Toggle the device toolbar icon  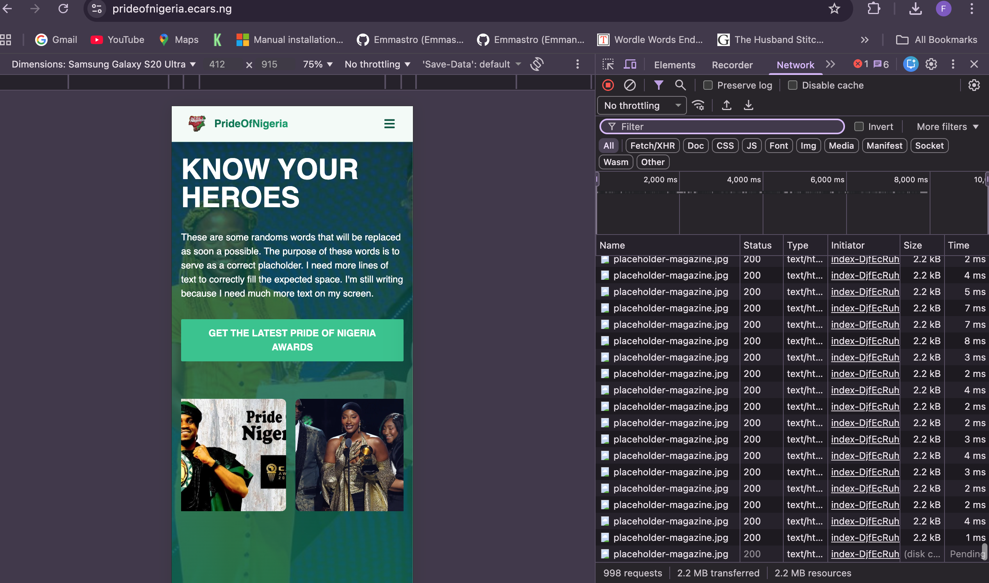(630, 64)
